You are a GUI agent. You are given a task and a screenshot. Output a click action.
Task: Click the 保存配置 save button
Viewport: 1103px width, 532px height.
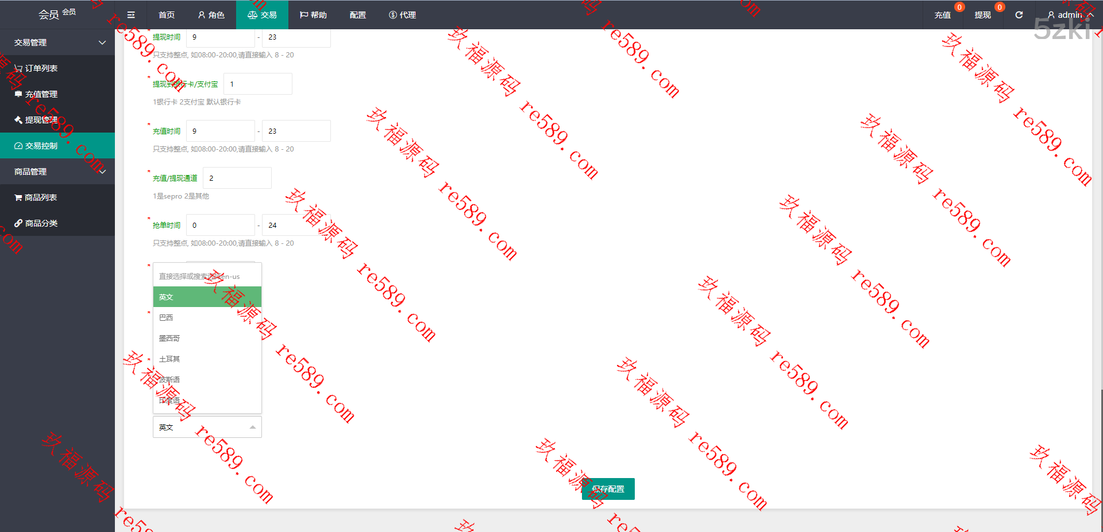click(x=608, y=489)
